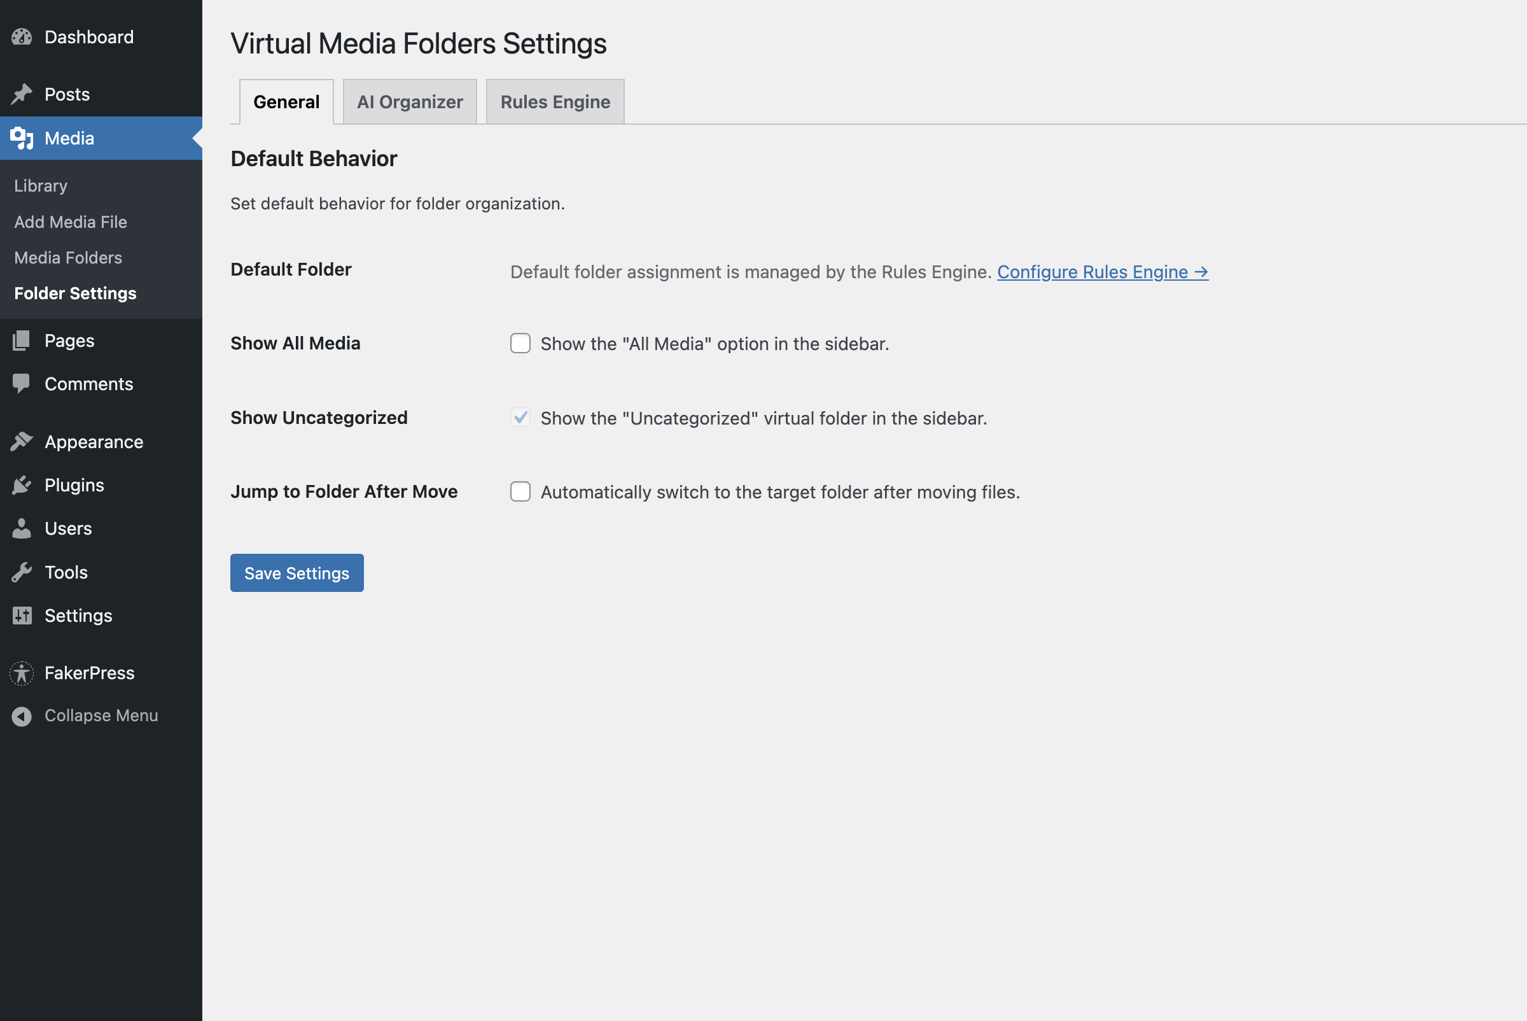The width and height of the screenshot is (1527, 1021).
Task: Enable the Show All Media checkbox
Action: (x=520, y=343)
